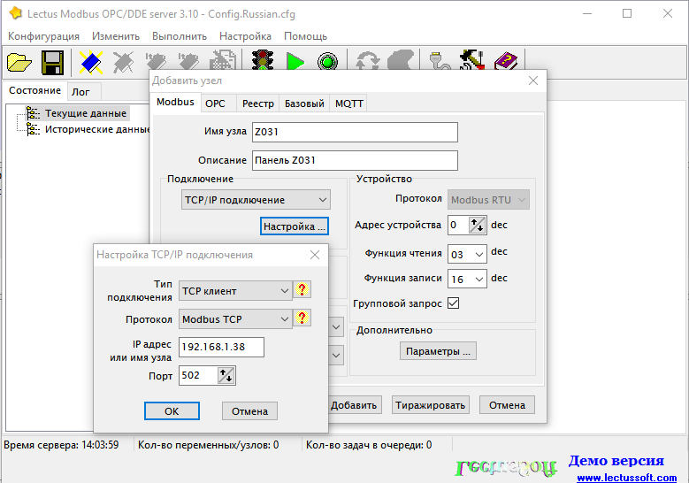Viewport: 689px width, 483px height.
Task: Switch to the OPC tab
Action: click(215, 103)
